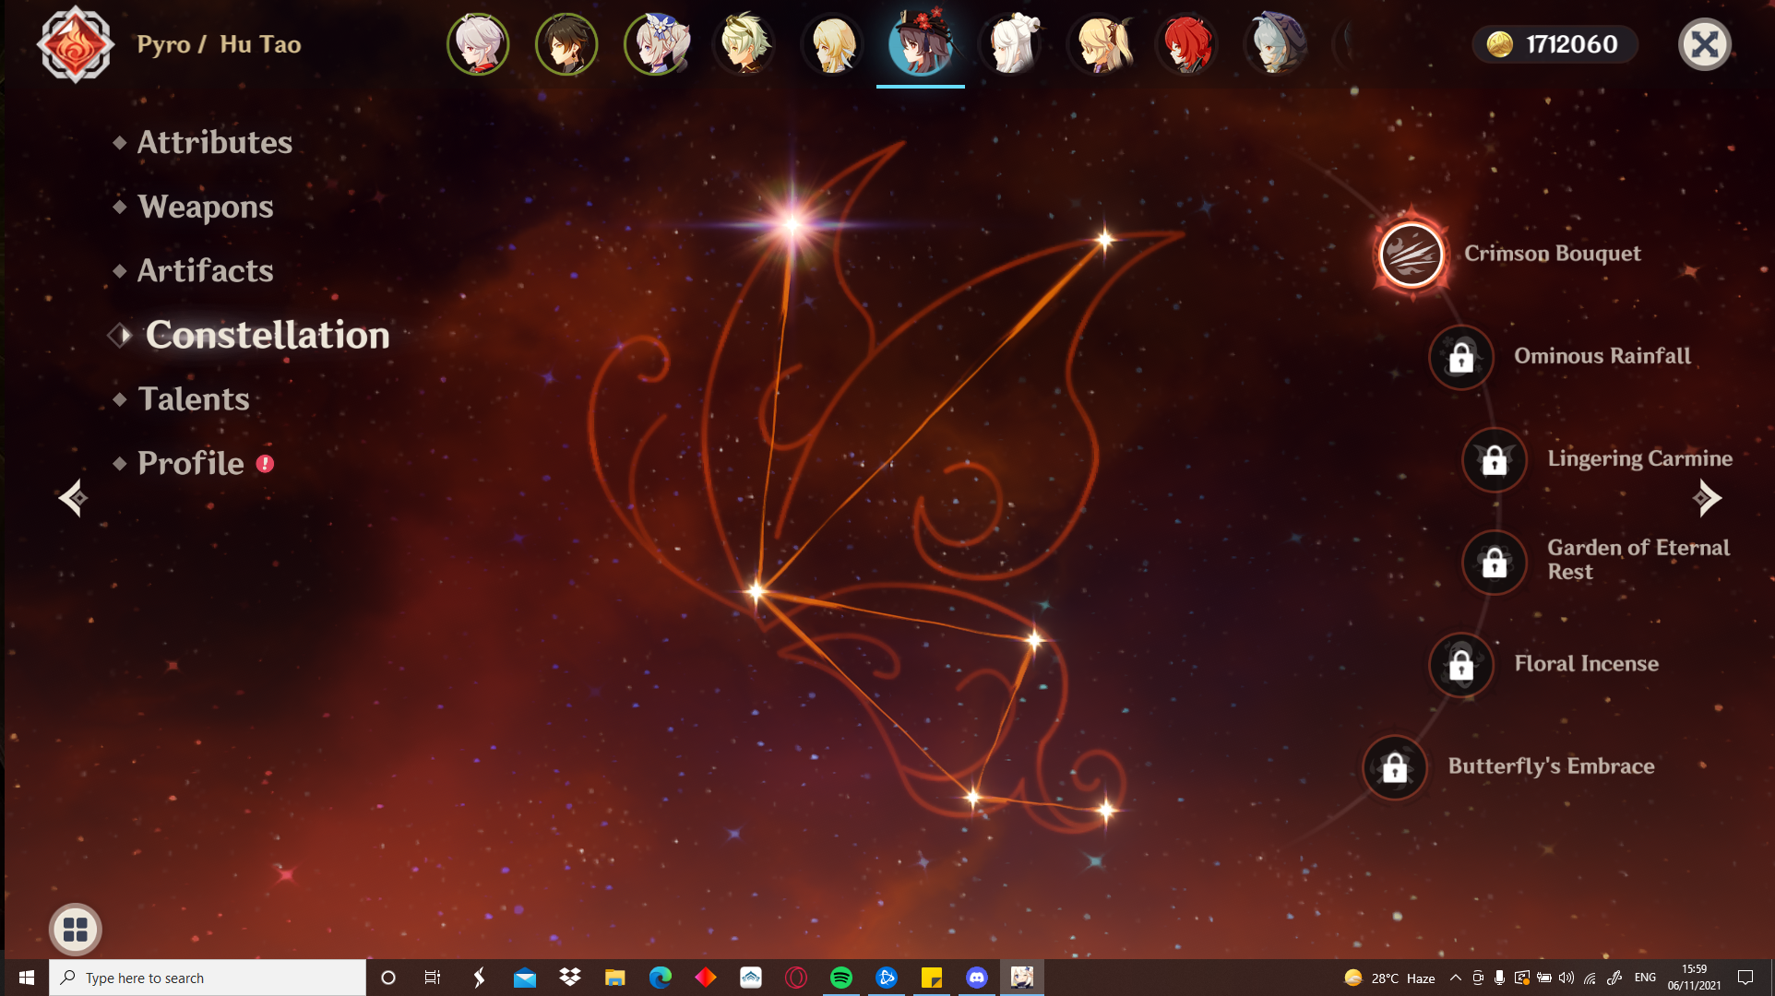Select Hu Tao's highlighted portrait
Screen dimensions: 1775x996
921,44
